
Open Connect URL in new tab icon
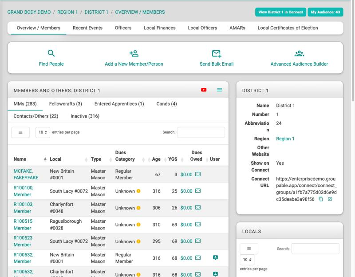(330, 199)
